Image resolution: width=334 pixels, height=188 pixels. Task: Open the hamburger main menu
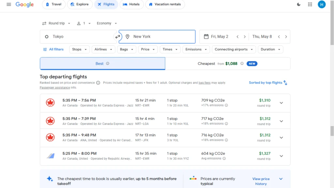pos(9,4)
